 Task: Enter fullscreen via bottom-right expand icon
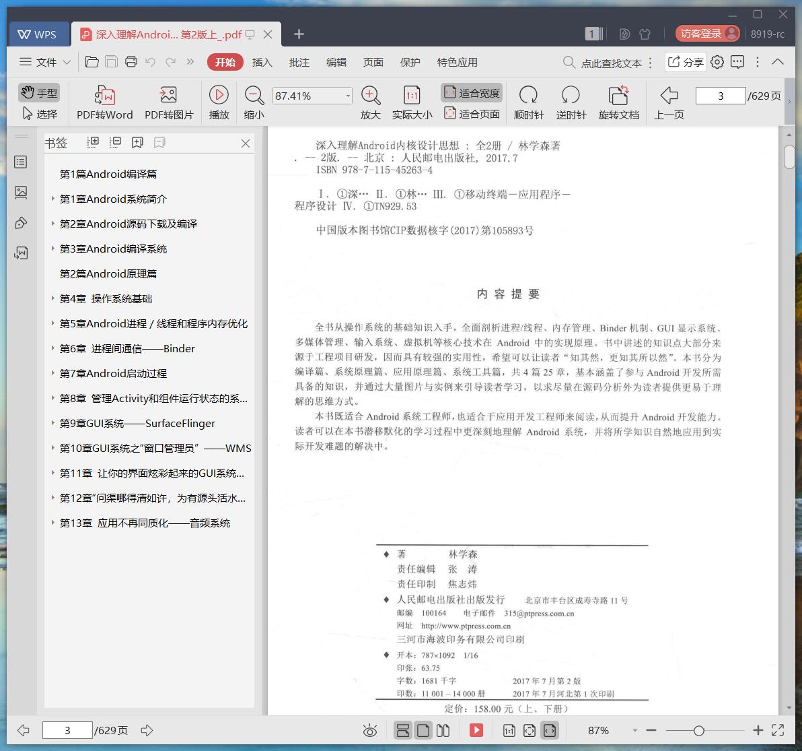778,731
